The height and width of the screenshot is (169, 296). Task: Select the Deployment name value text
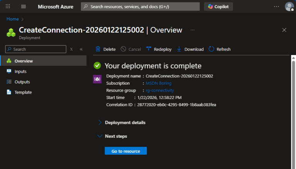pos(179,76)
